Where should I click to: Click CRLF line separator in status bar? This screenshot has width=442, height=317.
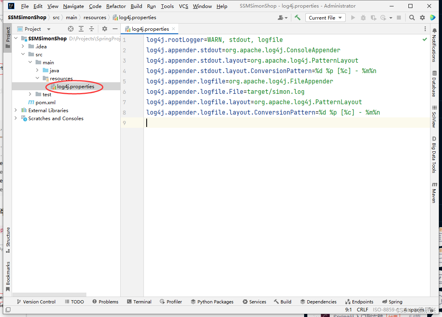pos(362,310)
